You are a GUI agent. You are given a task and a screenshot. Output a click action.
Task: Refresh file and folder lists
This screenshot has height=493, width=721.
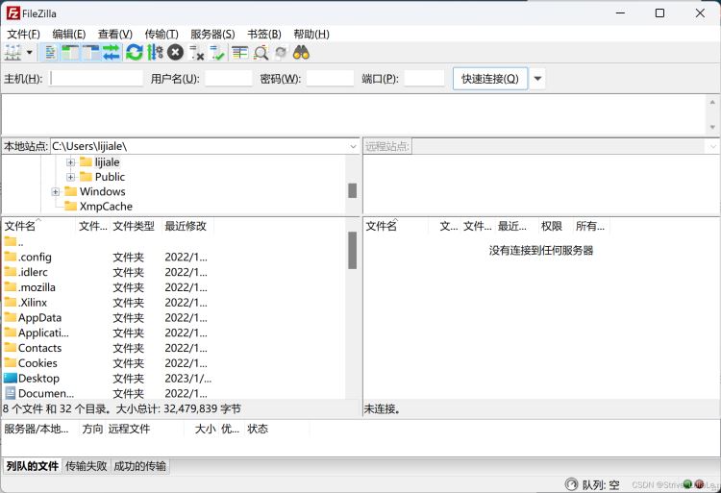tap(135, 53)
